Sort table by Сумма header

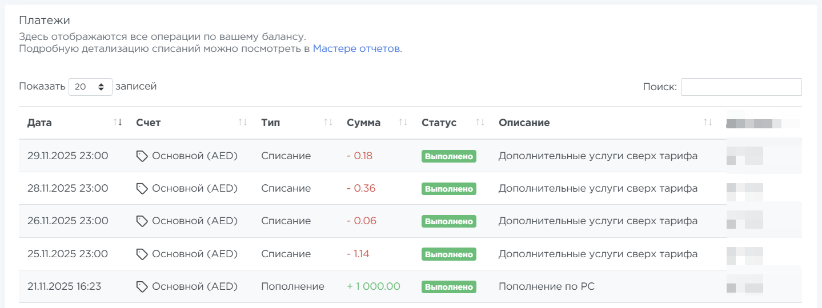(363, 123)
